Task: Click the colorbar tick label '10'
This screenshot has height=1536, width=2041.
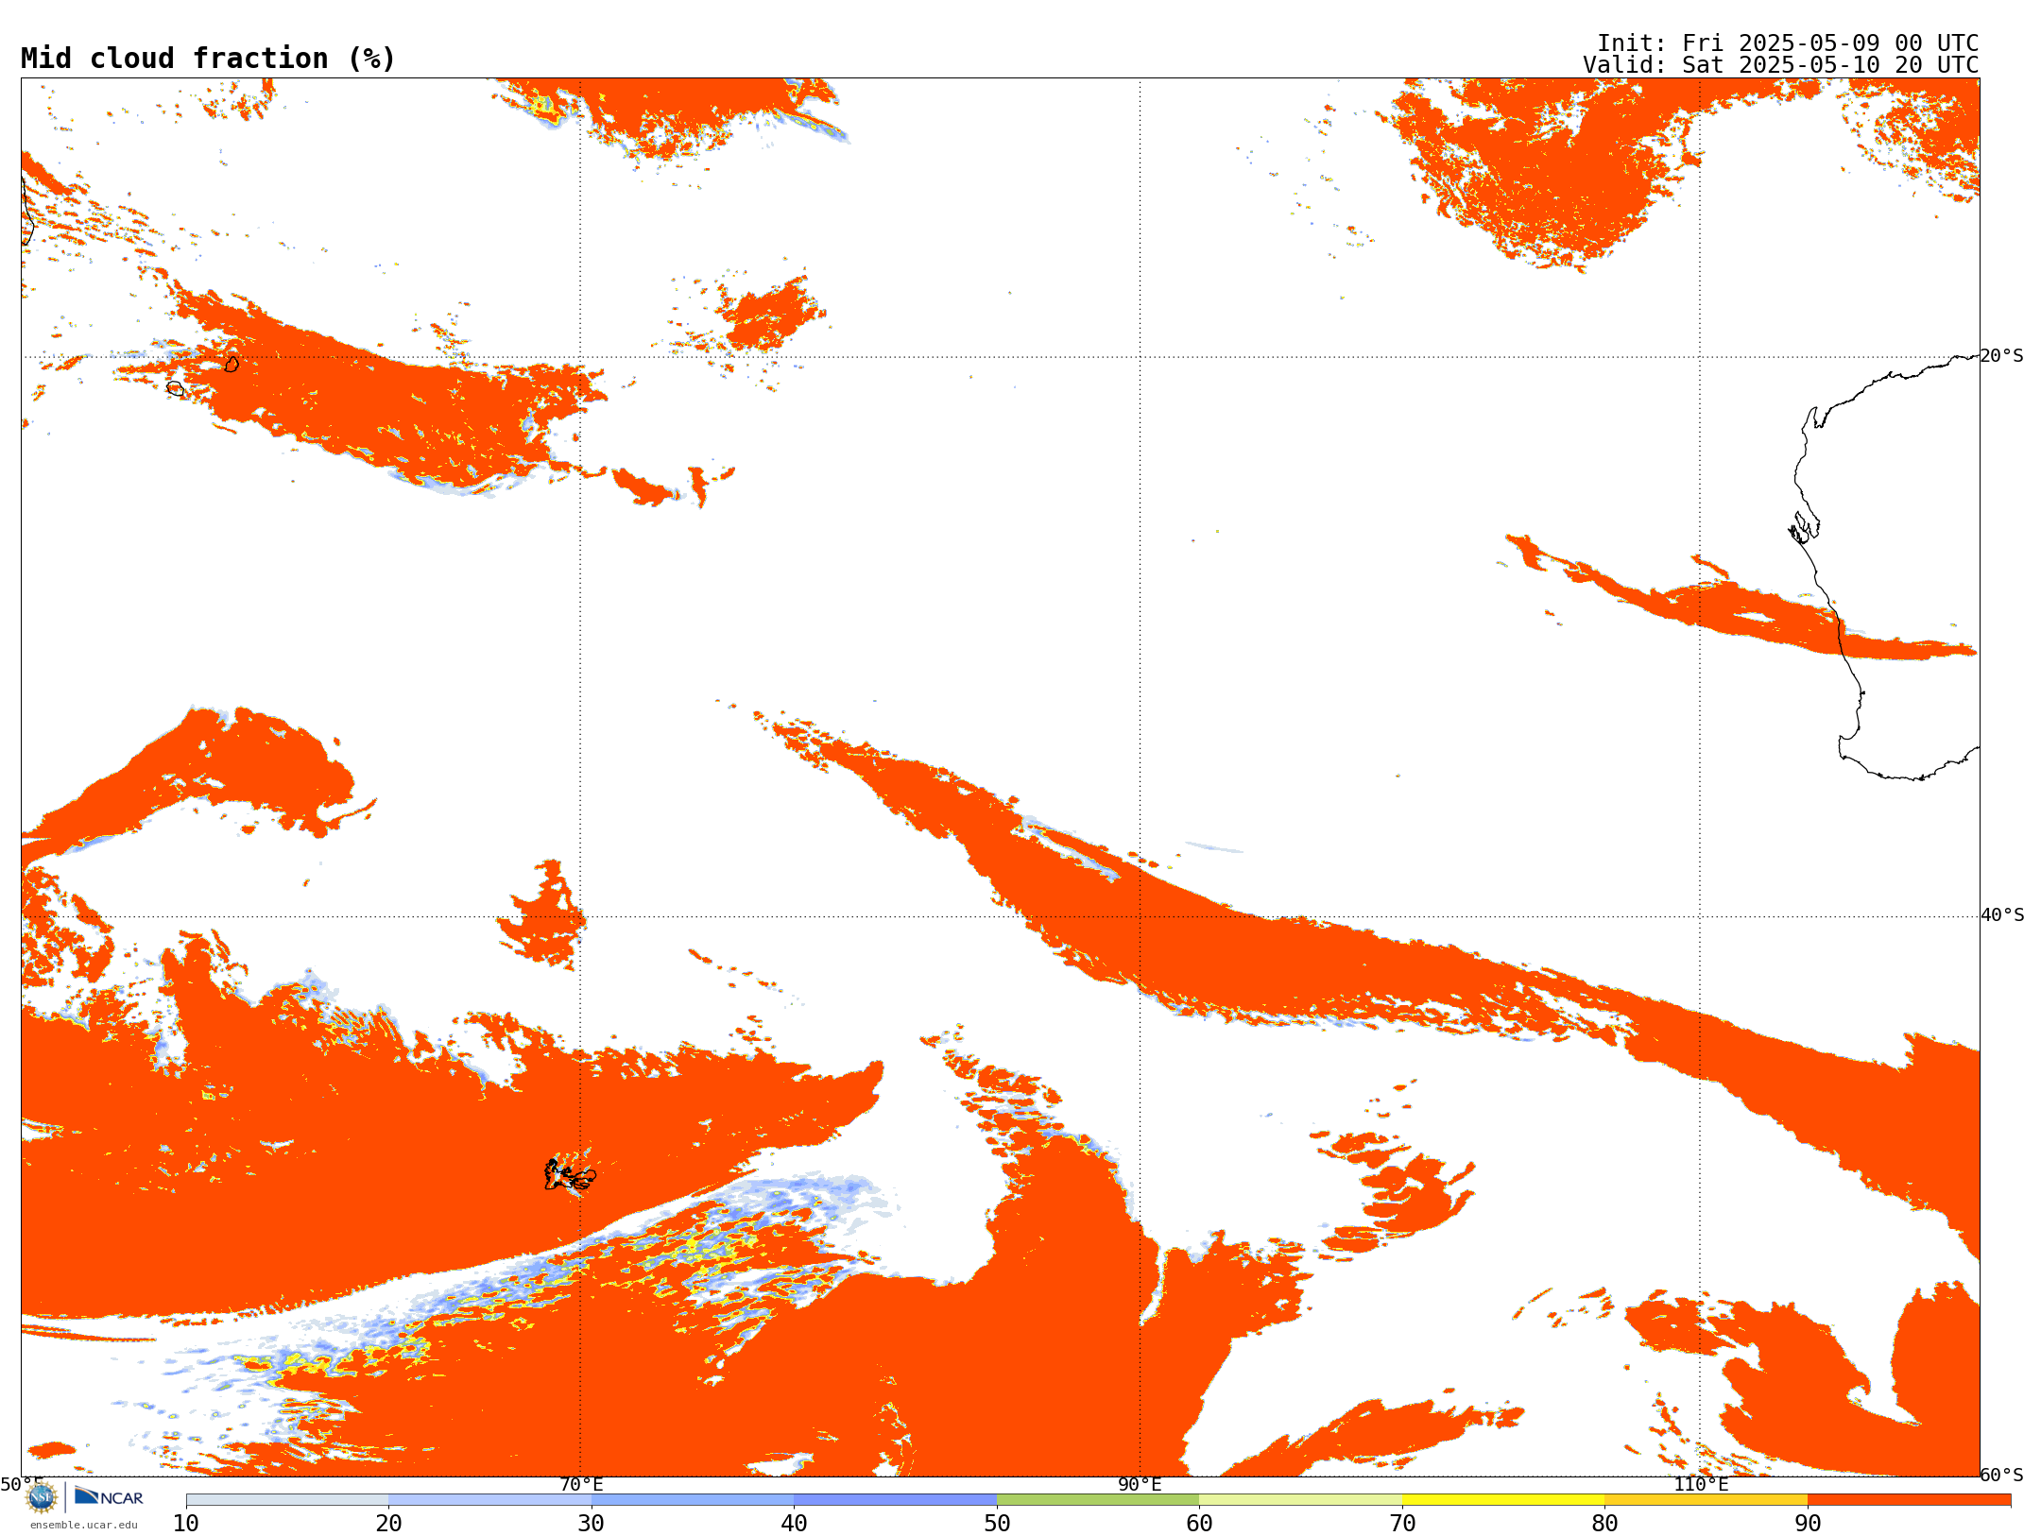Action: (x=186, y=1524)
